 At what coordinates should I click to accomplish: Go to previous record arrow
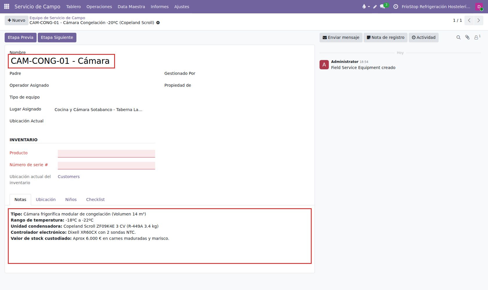[469, 20]
